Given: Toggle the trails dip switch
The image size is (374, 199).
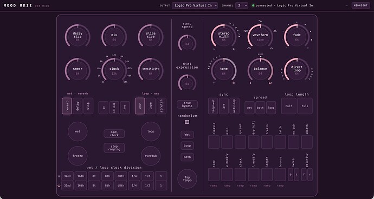Looking at the screenshot, I should (267, 142).
